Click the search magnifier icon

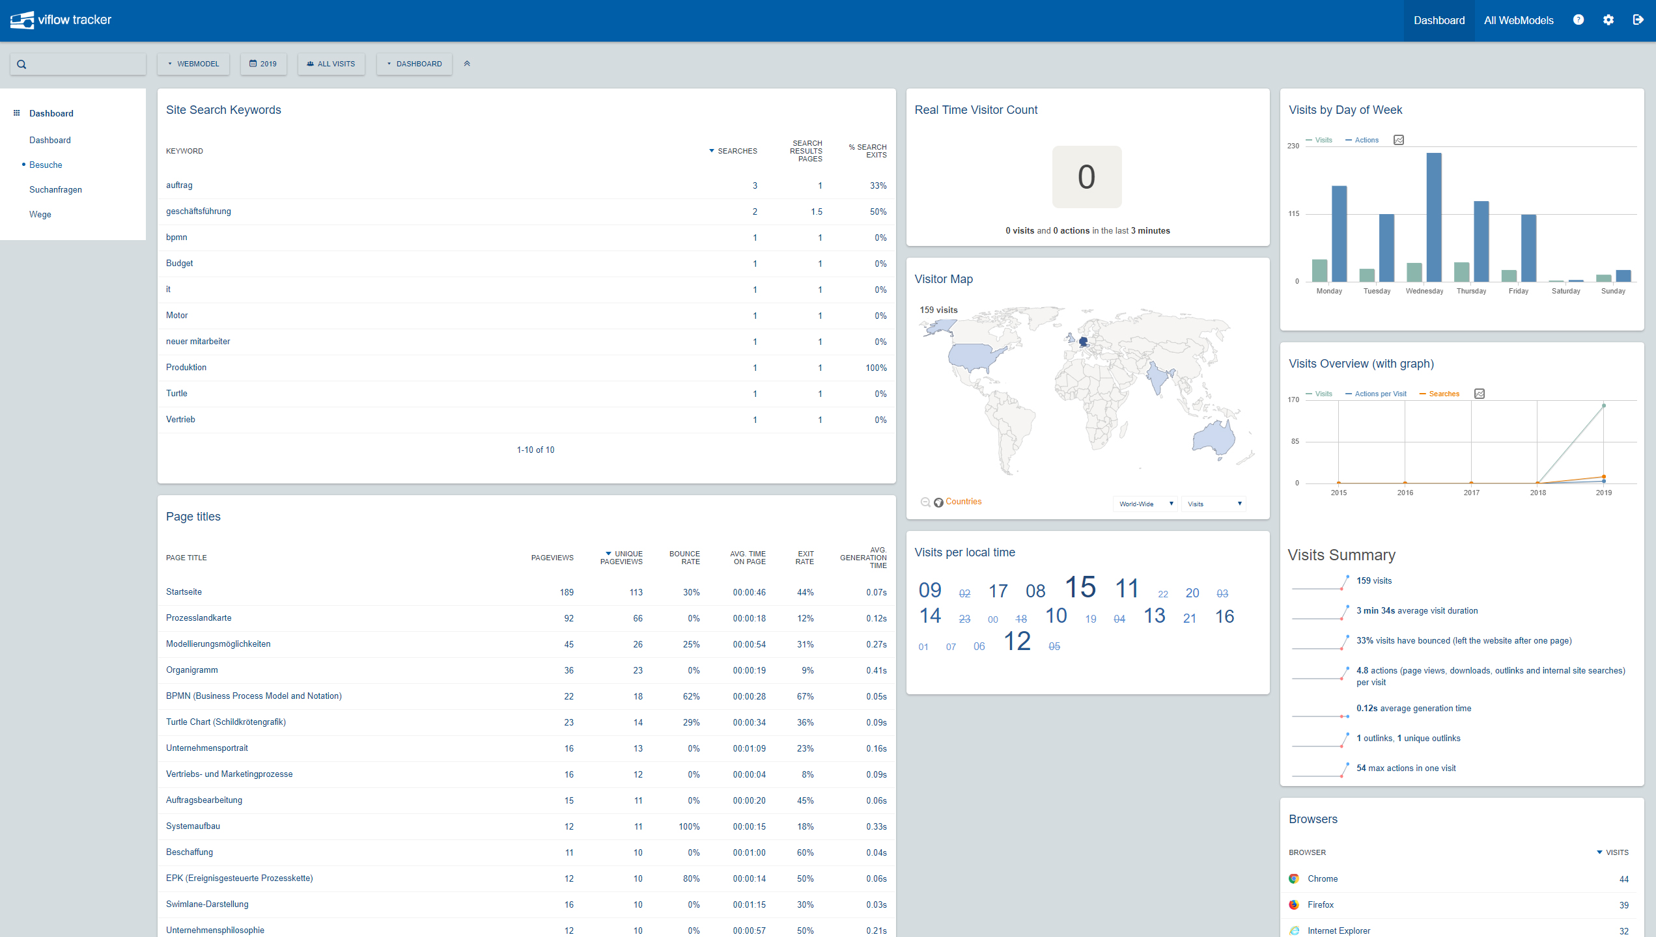tap(21, 64)
